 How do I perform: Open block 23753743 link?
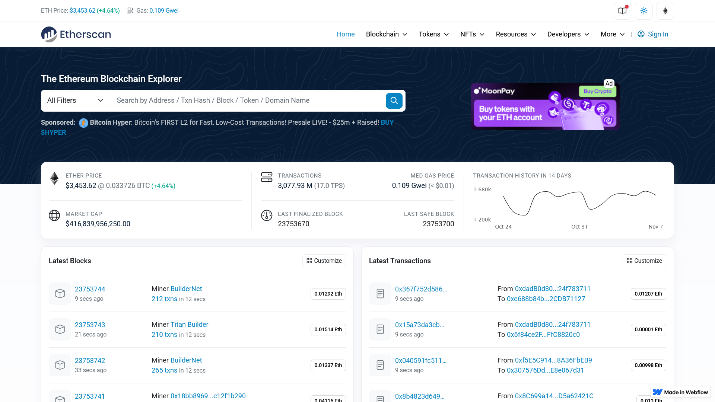(x=90, y=325)
